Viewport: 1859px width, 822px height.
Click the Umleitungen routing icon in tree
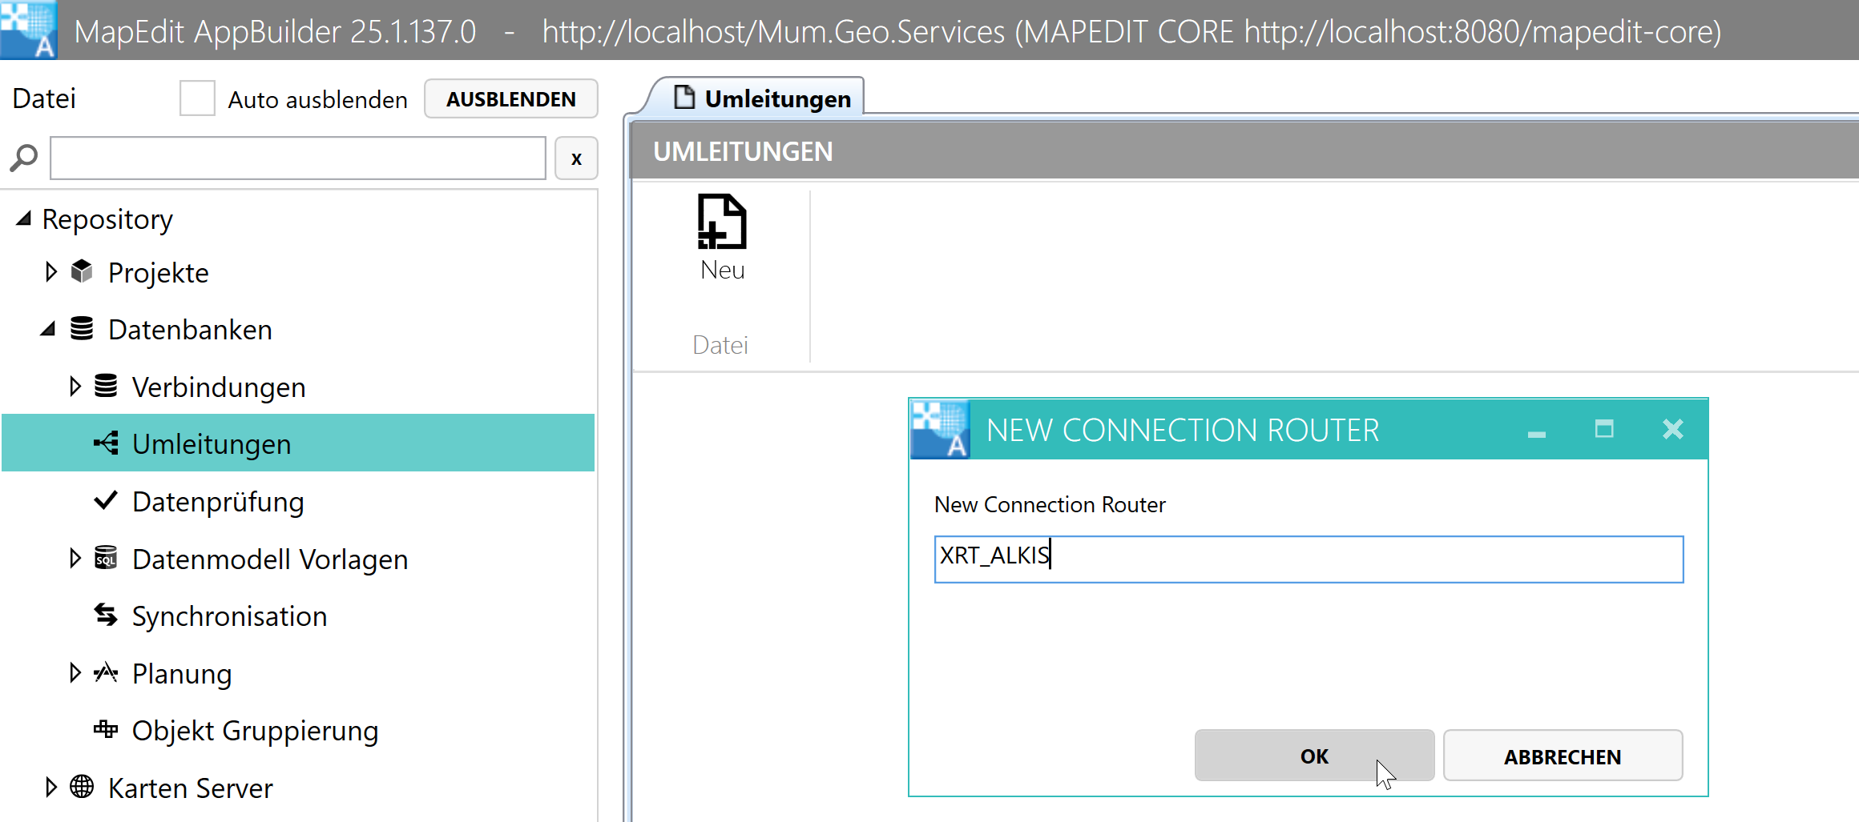[x=106, y=443]
